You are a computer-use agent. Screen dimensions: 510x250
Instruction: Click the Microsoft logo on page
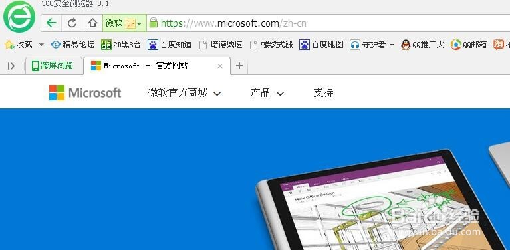[85, 93]
